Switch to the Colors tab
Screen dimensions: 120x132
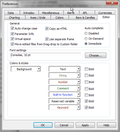[59, 18]
